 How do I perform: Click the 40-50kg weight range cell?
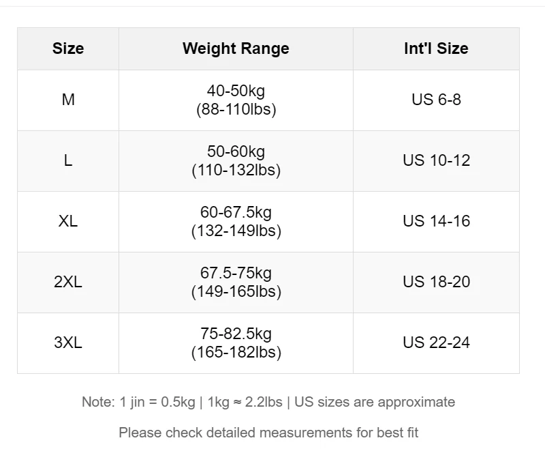coord(236,100)
